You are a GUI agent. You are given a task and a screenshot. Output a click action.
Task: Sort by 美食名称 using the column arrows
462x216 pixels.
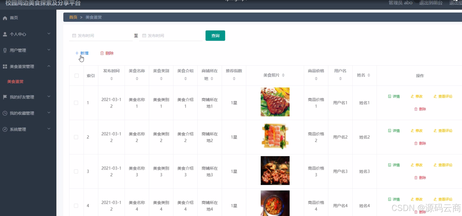pos(137,79)
